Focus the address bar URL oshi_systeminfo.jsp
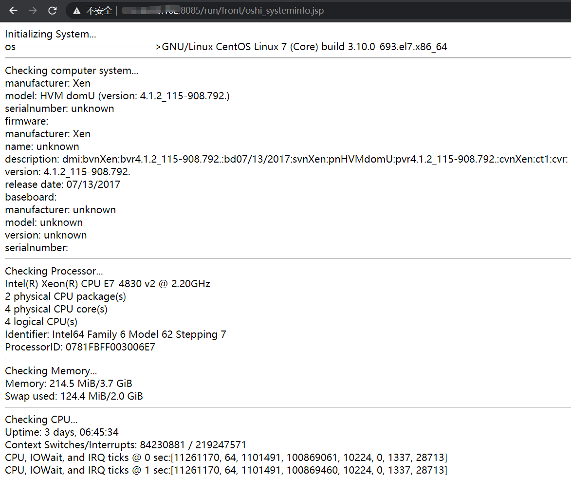Viewport: 571px width, 478px height. tap(222, 11)
